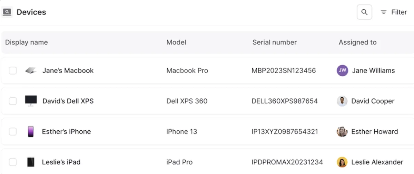
Task: Check the box for Jane's Macbook
Action: (x=13, y=70)
